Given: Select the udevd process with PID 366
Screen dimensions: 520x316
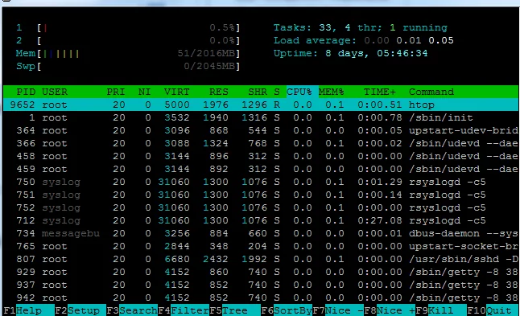Looking at the screenshot, I should tap(261, 143).
